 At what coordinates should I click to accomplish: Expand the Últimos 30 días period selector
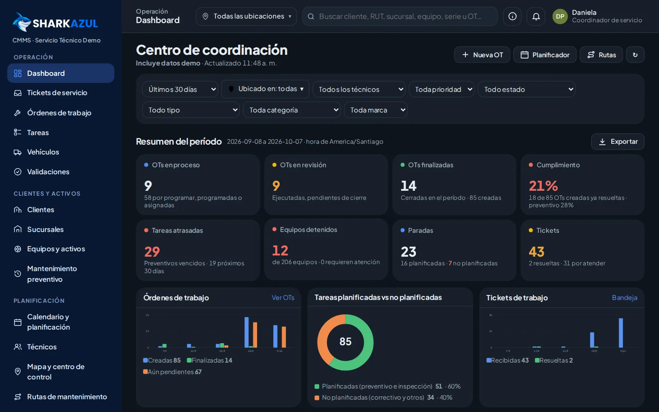(180, 89)
